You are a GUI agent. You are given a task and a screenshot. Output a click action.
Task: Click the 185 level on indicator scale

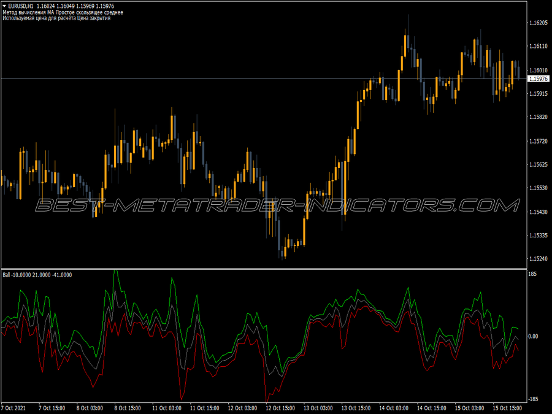click(532, 274)
